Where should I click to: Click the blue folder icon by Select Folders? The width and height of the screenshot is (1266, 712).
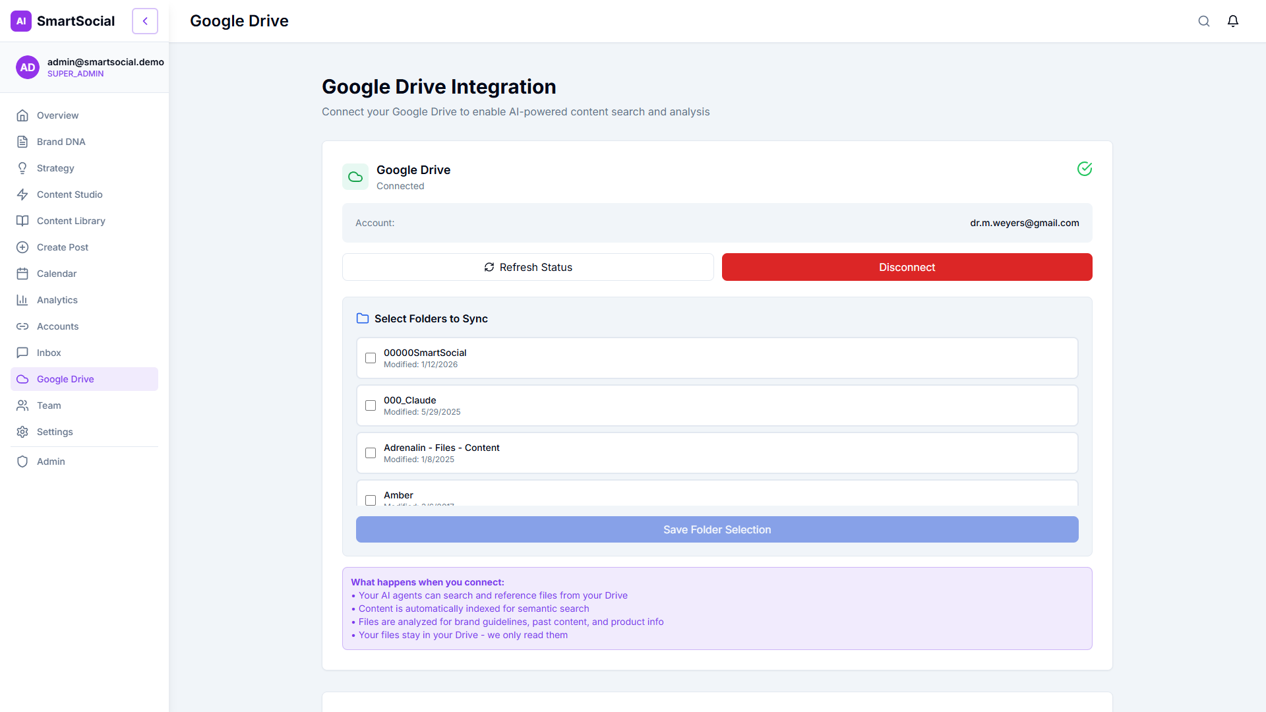pyautogui.click(x=363, y=318)
